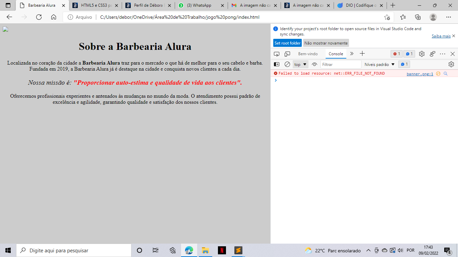458x257 pixels.
Task: Toggle device emulation in DevTools
Action: (287, 54)
